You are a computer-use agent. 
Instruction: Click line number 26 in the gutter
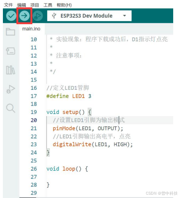click(x=34, y=169)
